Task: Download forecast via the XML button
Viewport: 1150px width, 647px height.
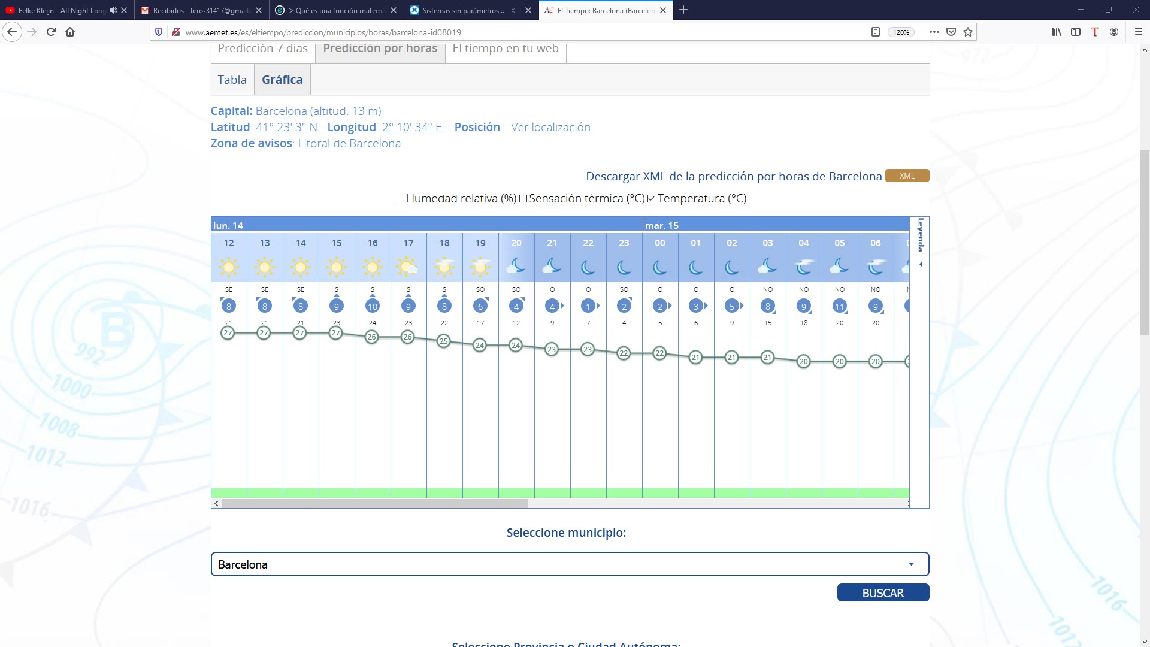Action: [x=907, y=176]
